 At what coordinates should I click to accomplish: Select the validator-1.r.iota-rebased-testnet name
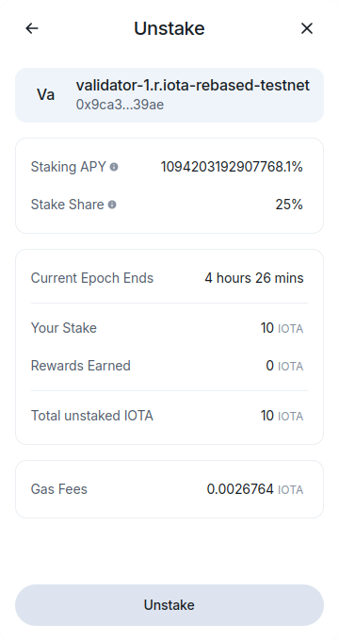(193, 86)
